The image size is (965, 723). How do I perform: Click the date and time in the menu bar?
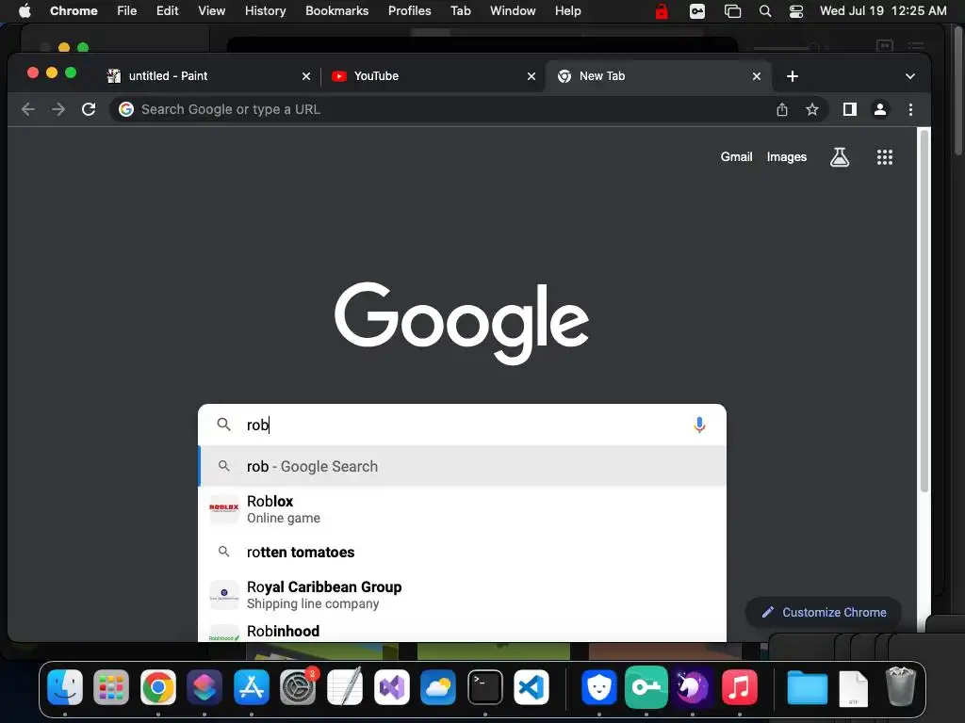882,11
